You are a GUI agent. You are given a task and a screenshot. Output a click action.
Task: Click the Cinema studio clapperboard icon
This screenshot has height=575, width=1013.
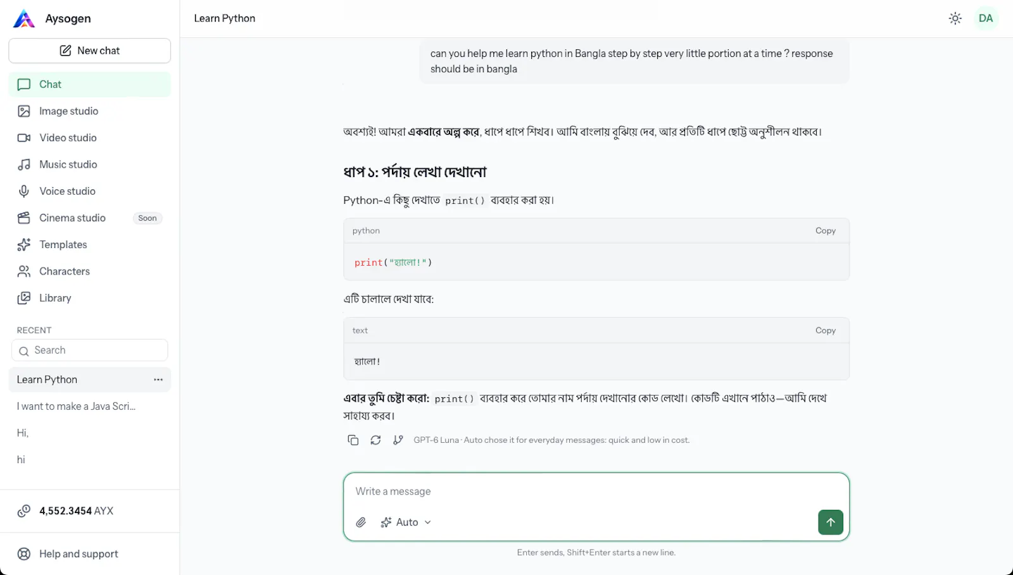(24, 218)
